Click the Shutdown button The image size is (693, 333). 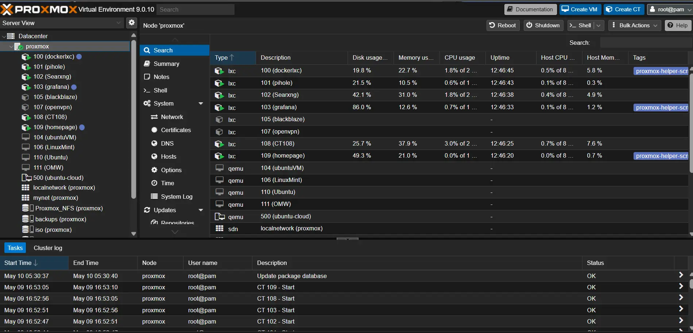pyautogui.click(x=543, y=25)
